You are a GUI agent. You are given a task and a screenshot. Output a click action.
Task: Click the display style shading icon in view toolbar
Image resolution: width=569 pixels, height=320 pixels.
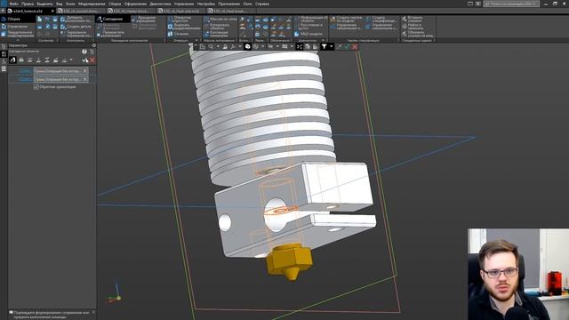coord(247,46)
